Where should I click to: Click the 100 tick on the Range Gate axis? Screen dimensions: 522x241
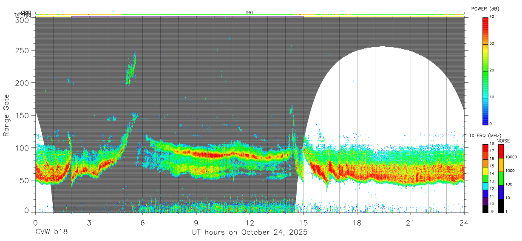23,148
